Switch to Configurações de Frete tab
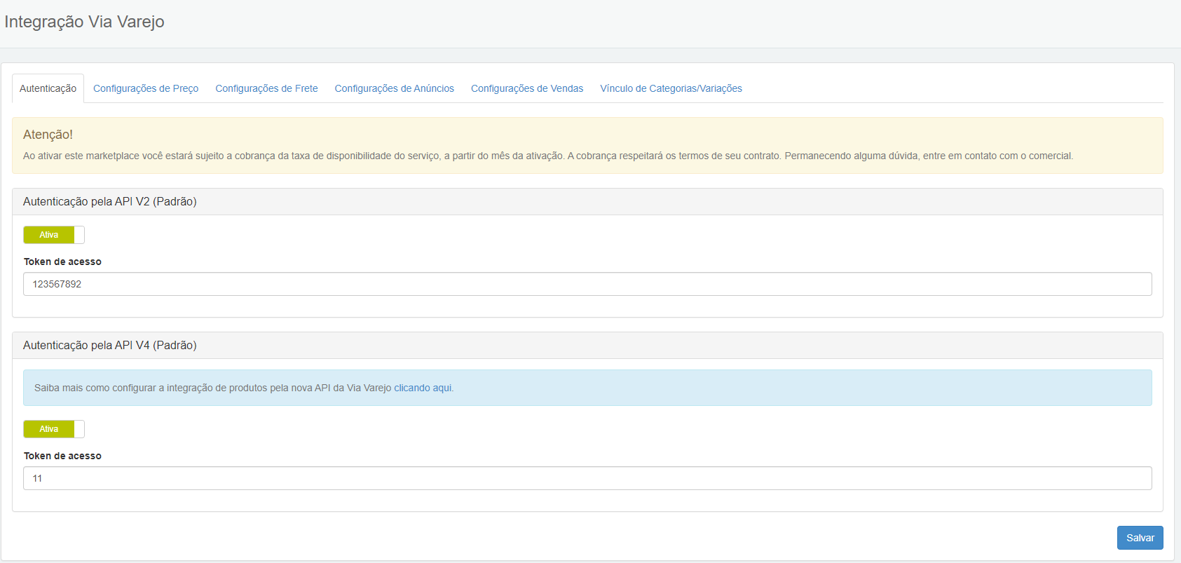The image size is (1181, 563). [266, 88]
